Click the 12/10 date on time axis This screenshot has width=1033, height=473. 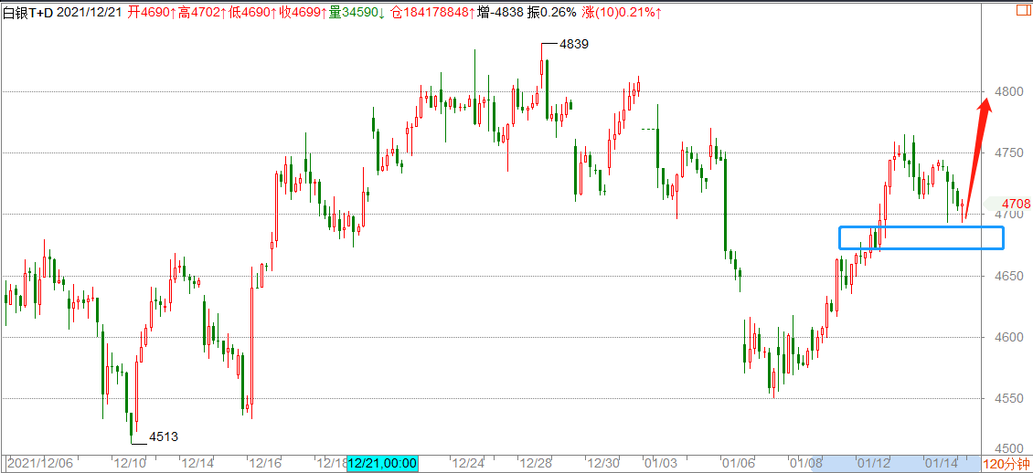[x=129, y=463]
